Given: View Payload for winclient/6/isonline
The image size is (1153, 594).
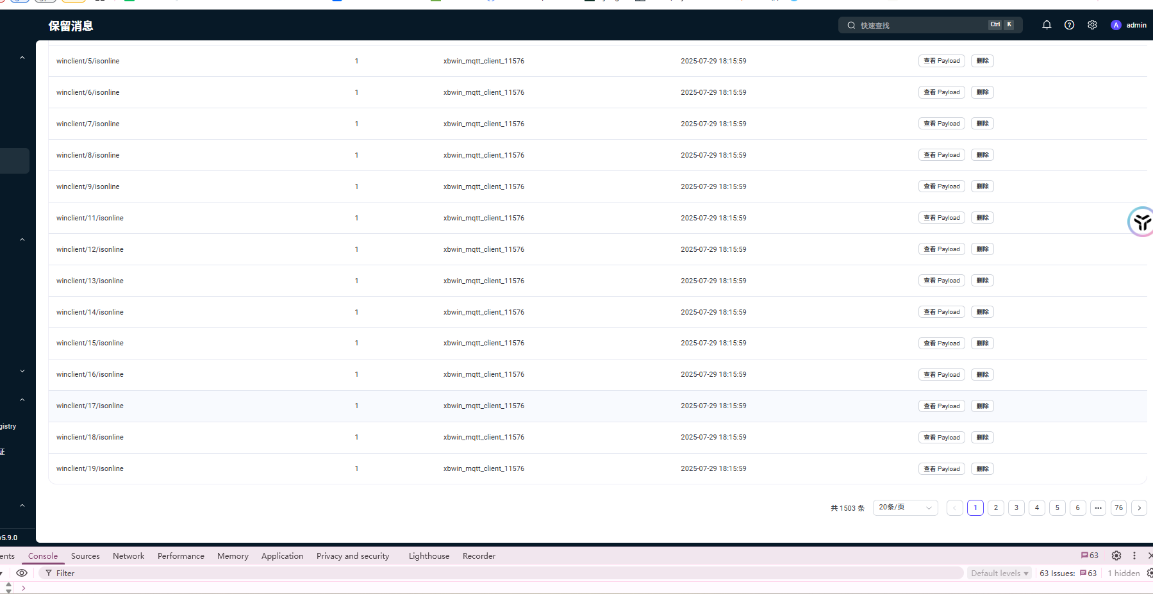Looking at the screenshot, I should (x=941, y=92).
